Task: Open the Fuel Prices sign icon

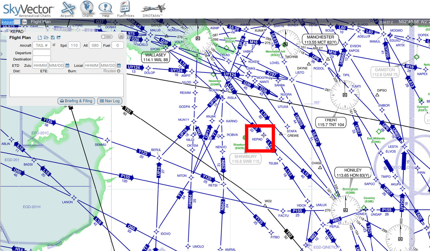Action: [x=125, y=9]
